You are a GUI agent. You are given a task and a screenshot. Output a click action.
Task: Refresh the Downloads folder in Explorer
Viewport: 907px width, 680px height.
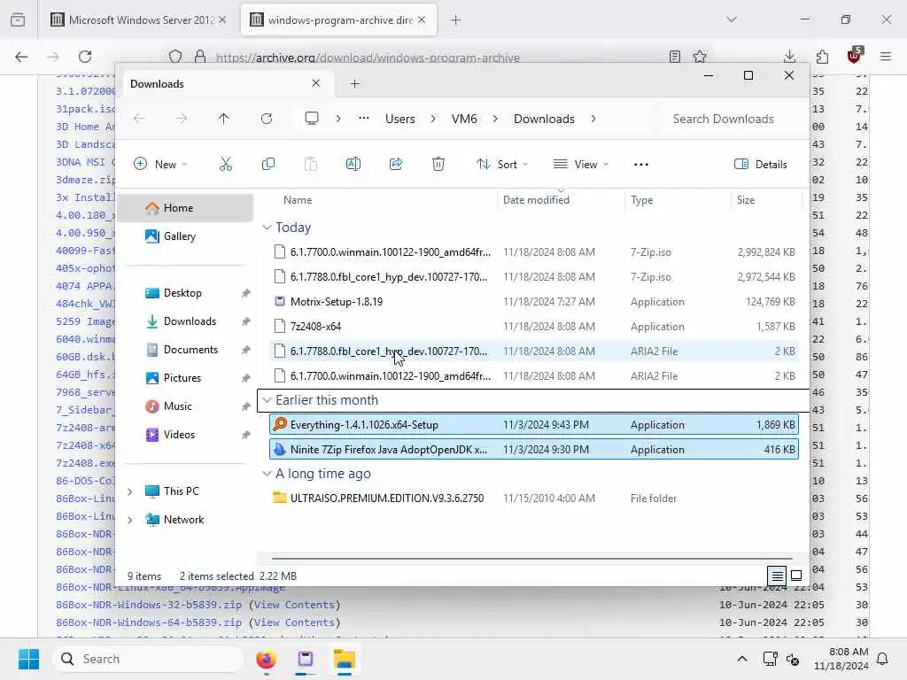click(266, 119)
